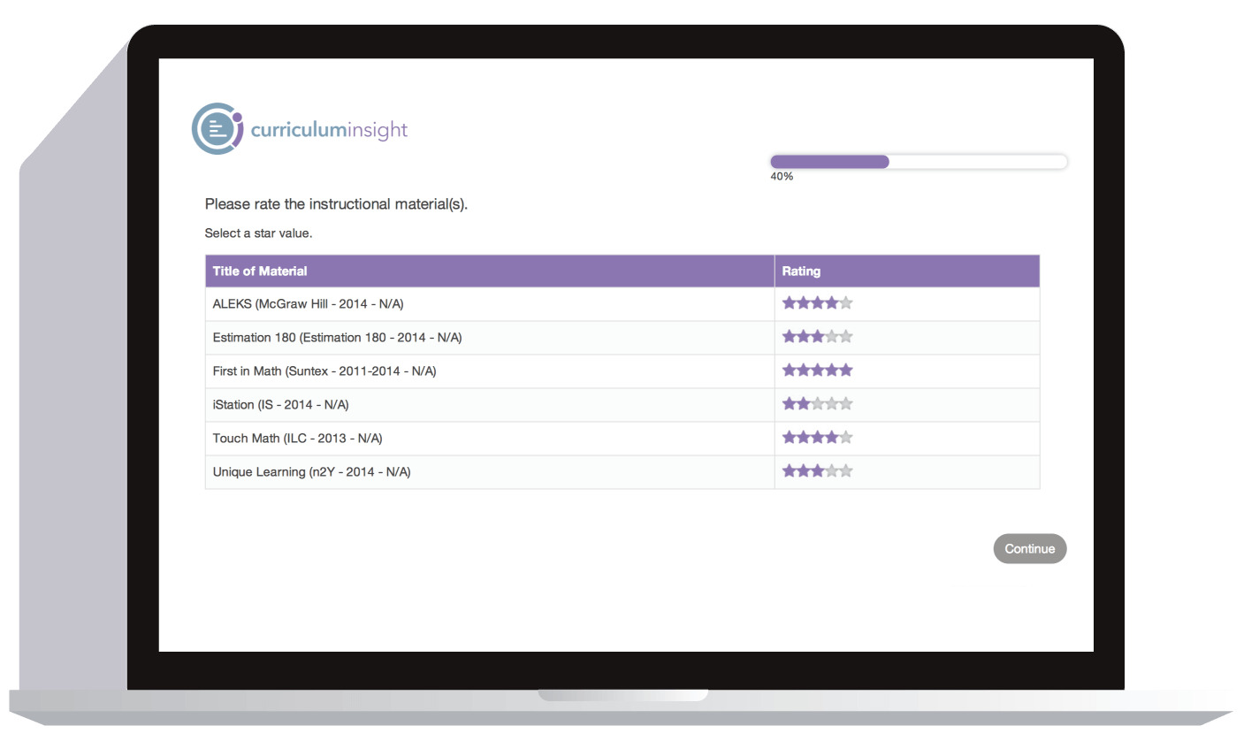Lower First in Math to one star
The image size is (1259, 741).
click(790, 370)
